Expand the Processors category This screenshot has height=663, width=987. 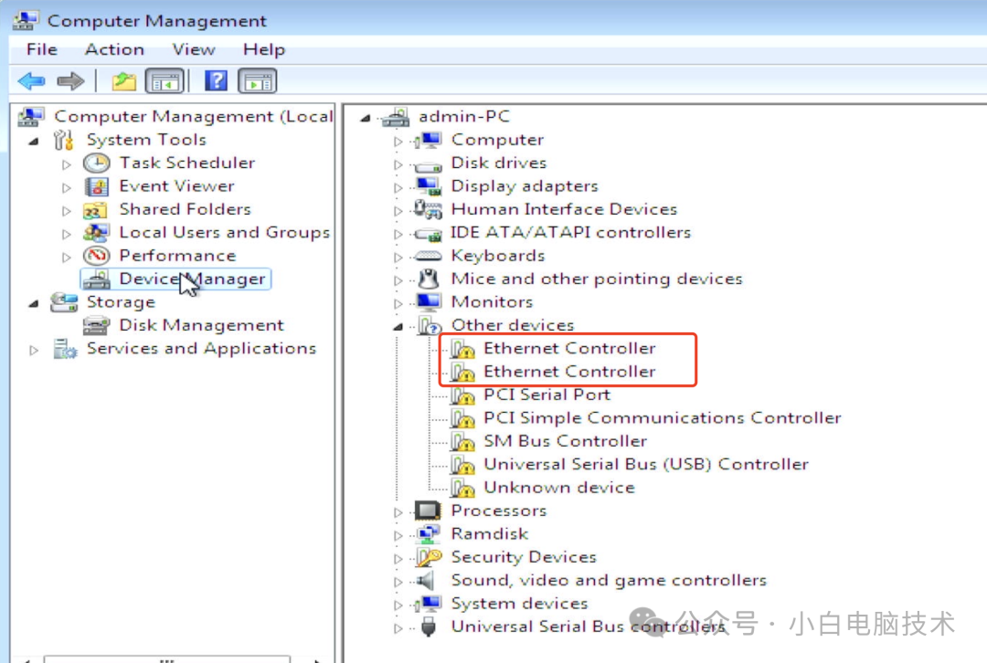tap(398, 512)
